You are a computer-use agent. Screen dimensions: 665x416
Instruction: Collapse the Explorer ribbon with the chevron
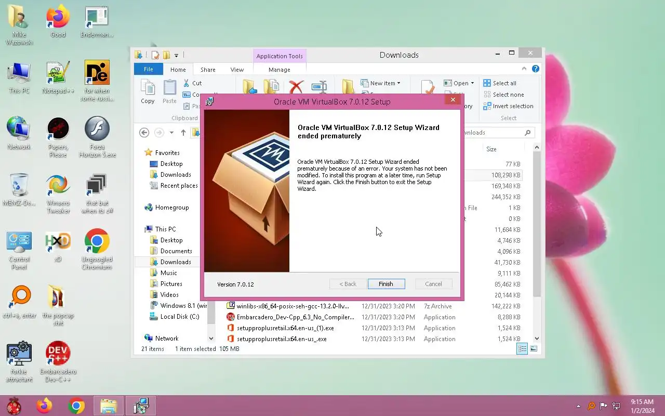coord(524,69)
